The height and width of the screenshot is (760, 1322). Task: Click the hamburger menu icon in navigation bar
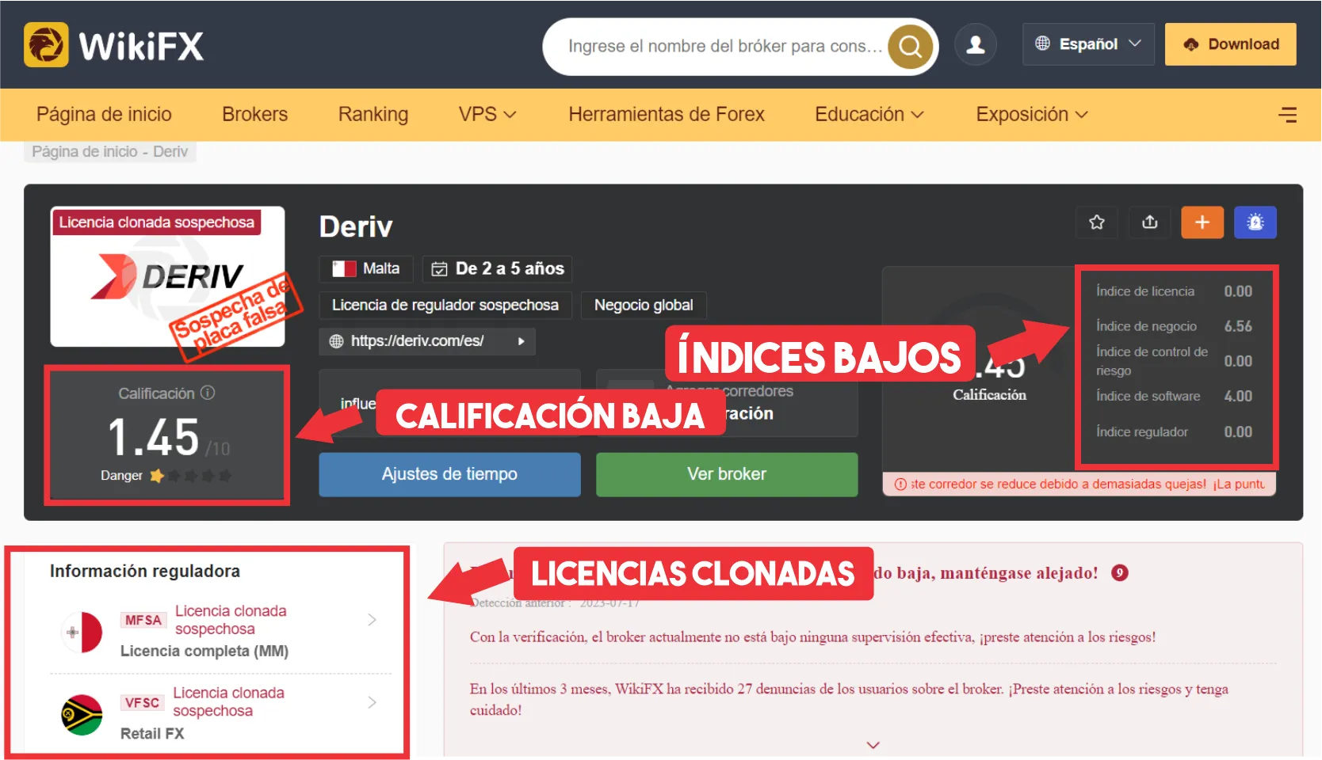click(1288, 115)
